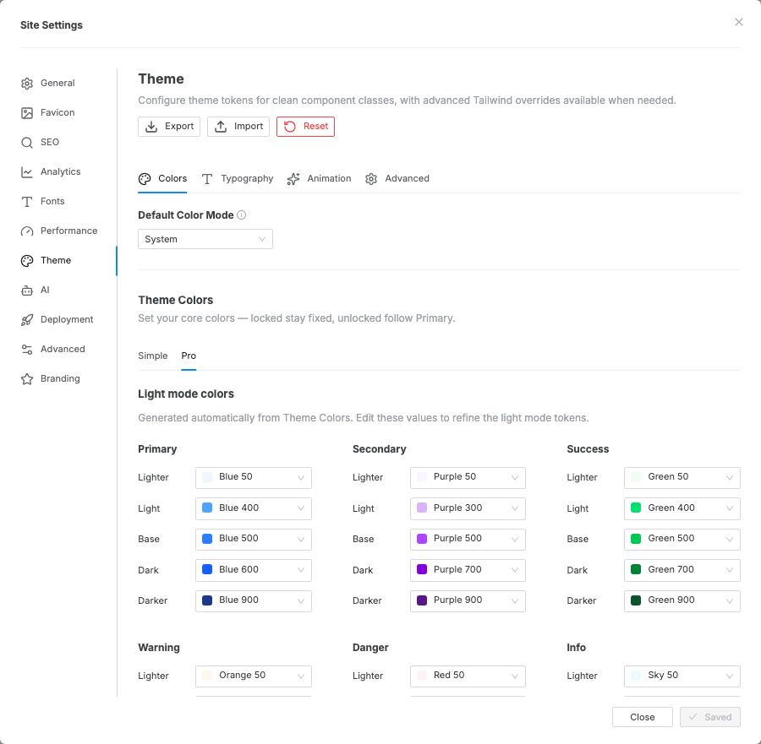The image size is (761, 744).
Task: Open Danger Lighter Red 50 dropdown
Action: coord(468,676)
